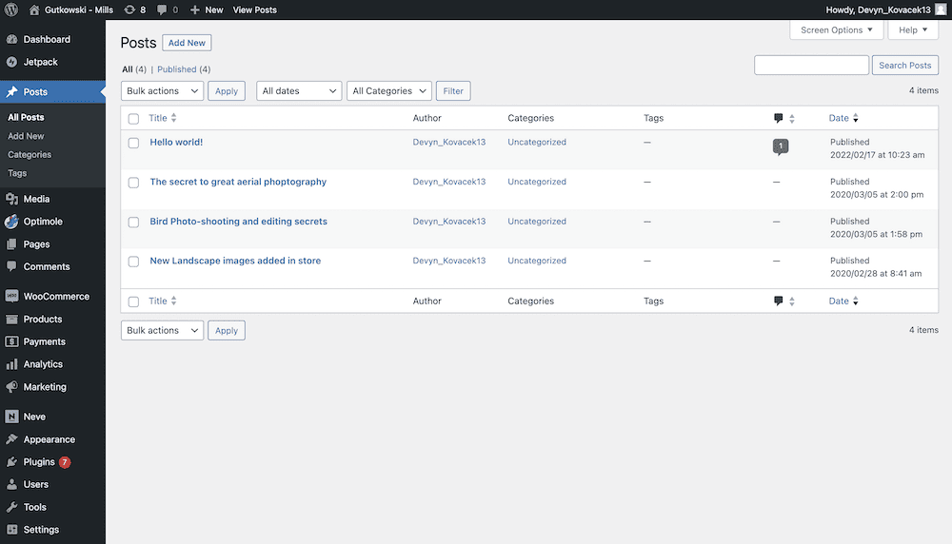
Task: Check the Bird Photo-shooting post checkbox
Action: coord(133,222)
